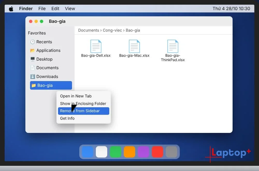The width and height of the screenshot is (259, 171).
Task: Close the Bao-gia Finder window
Action: [31, 21]
